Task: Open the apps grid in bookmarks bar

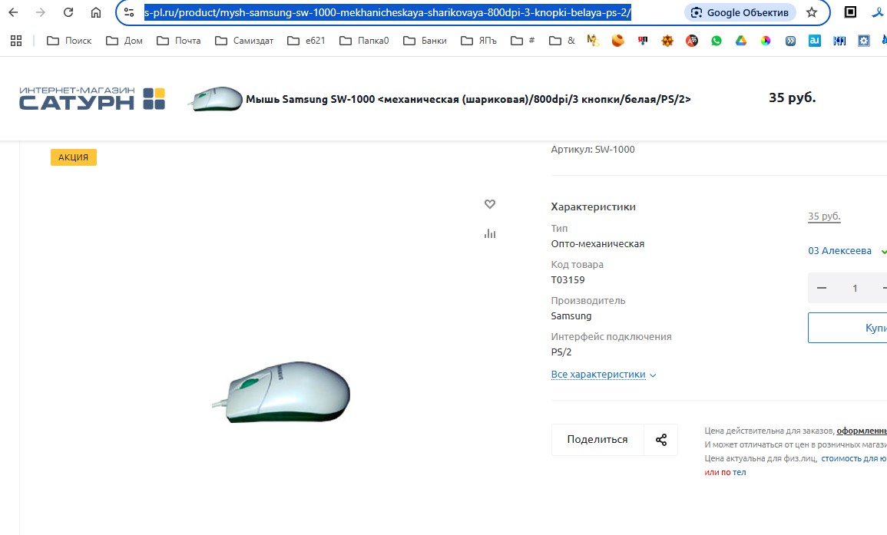Action: [16, 40]
